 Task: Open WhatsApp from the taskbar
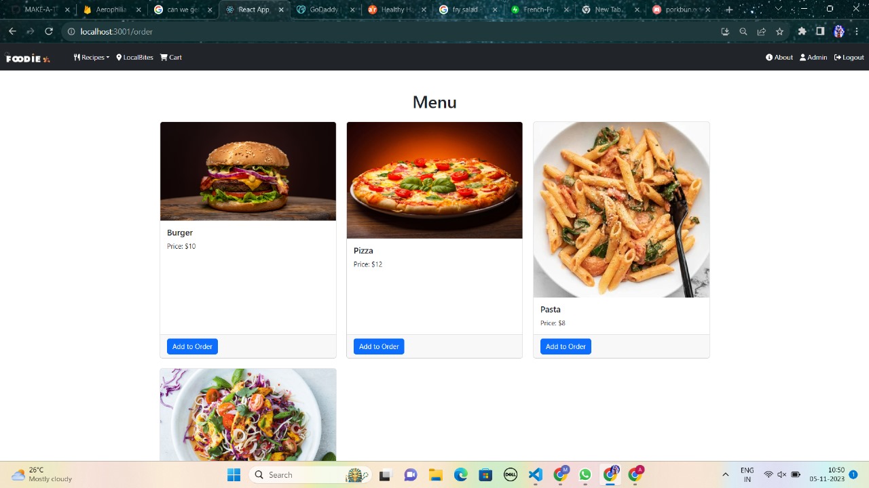(585, 475)
